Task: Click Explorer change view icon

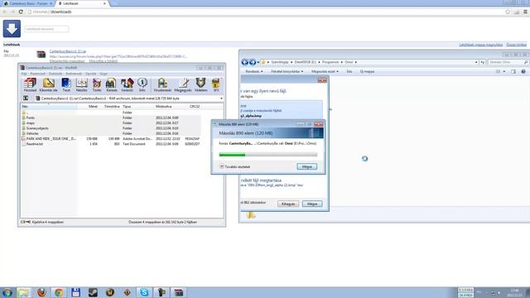Action: (x=498, y=72)
